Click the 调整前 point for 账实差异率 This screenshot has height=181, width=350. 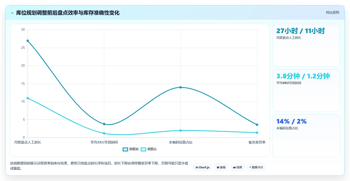pyautogui.click(x=257, y=125)
